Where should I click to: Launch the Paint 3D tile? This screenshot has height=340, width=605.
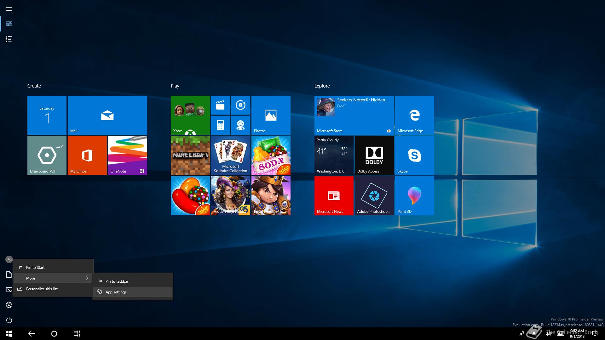[415, 196]
